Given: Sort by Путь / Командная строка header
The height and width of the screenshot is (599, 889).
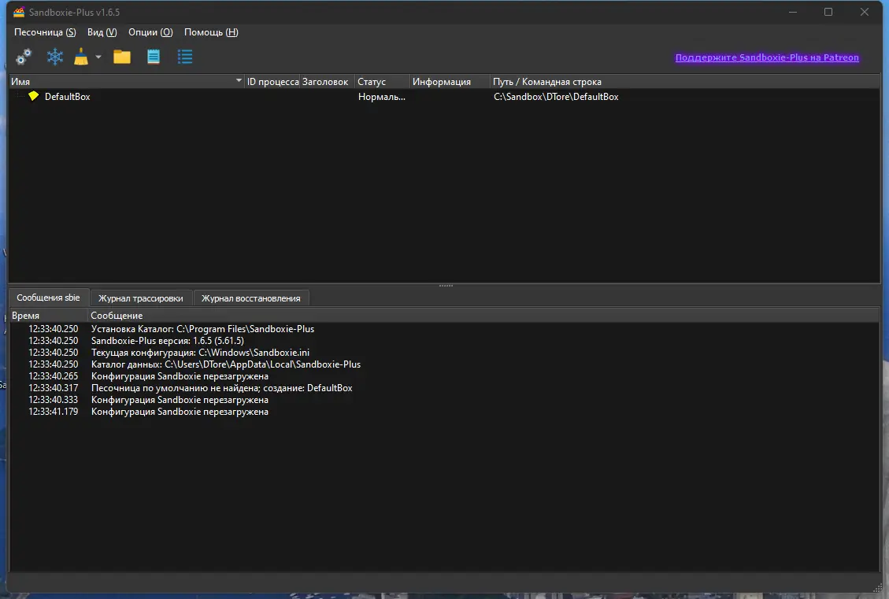Looking at the screenshot, I should 686,82.
